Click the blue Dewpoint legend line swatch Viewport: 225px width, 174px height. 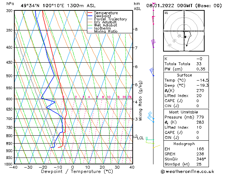click(90, 16)
